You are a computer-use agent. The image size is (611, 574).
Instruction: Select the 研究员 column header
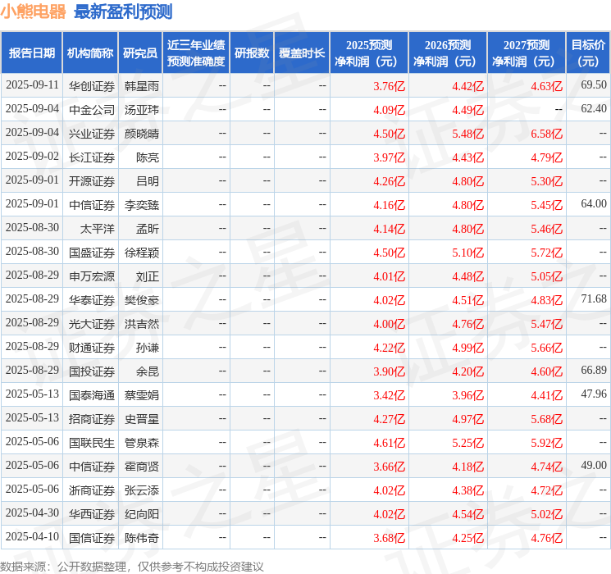(140, 53)
